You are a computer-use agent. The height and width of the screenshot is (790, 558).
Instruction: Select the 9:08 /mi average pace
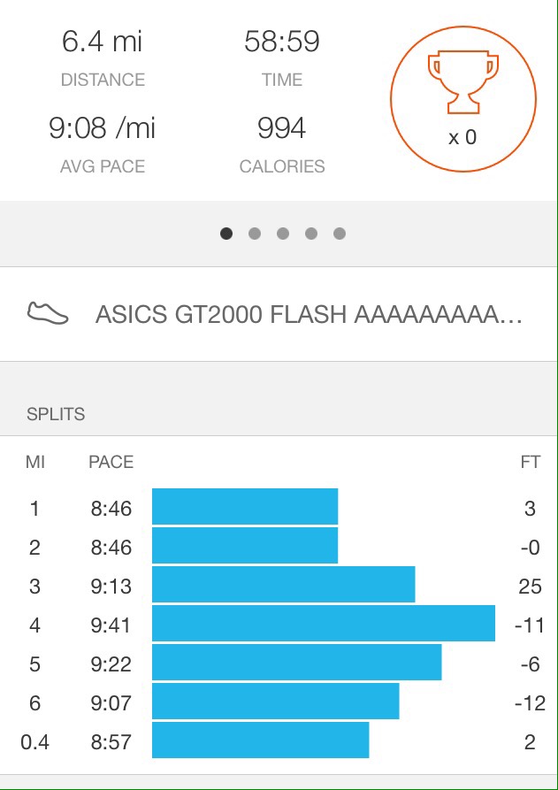(x=102, y=129)
